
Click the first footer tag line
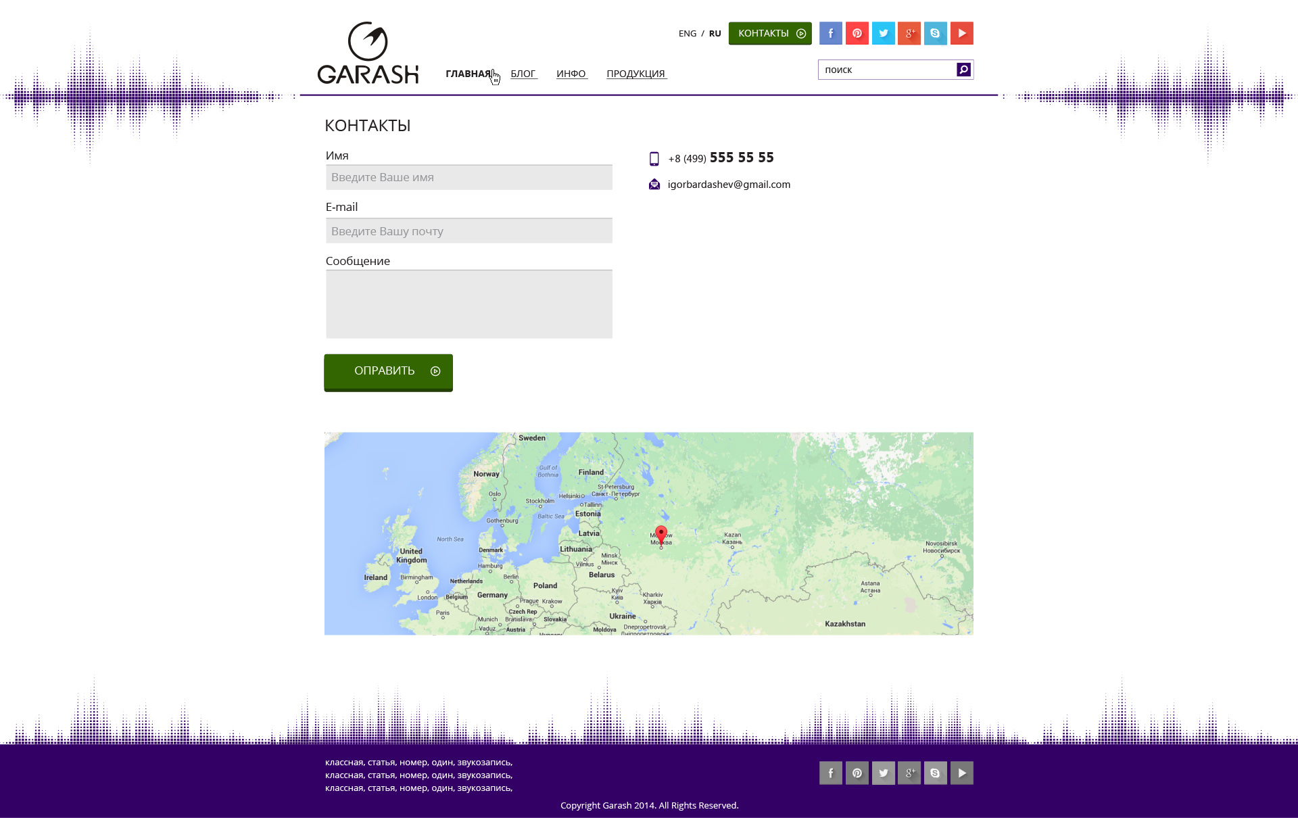tap(418, 762)
